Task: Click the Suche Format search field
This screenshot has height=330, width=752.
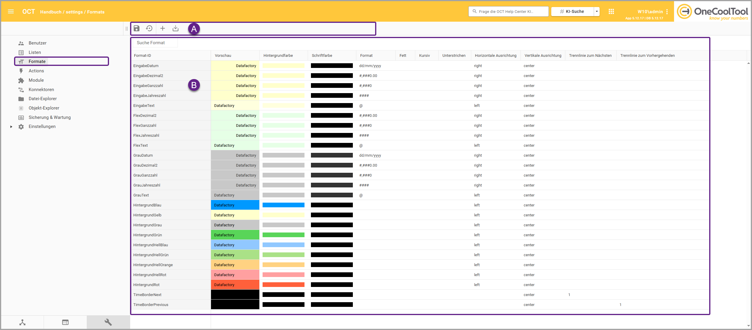Action: 155,43
